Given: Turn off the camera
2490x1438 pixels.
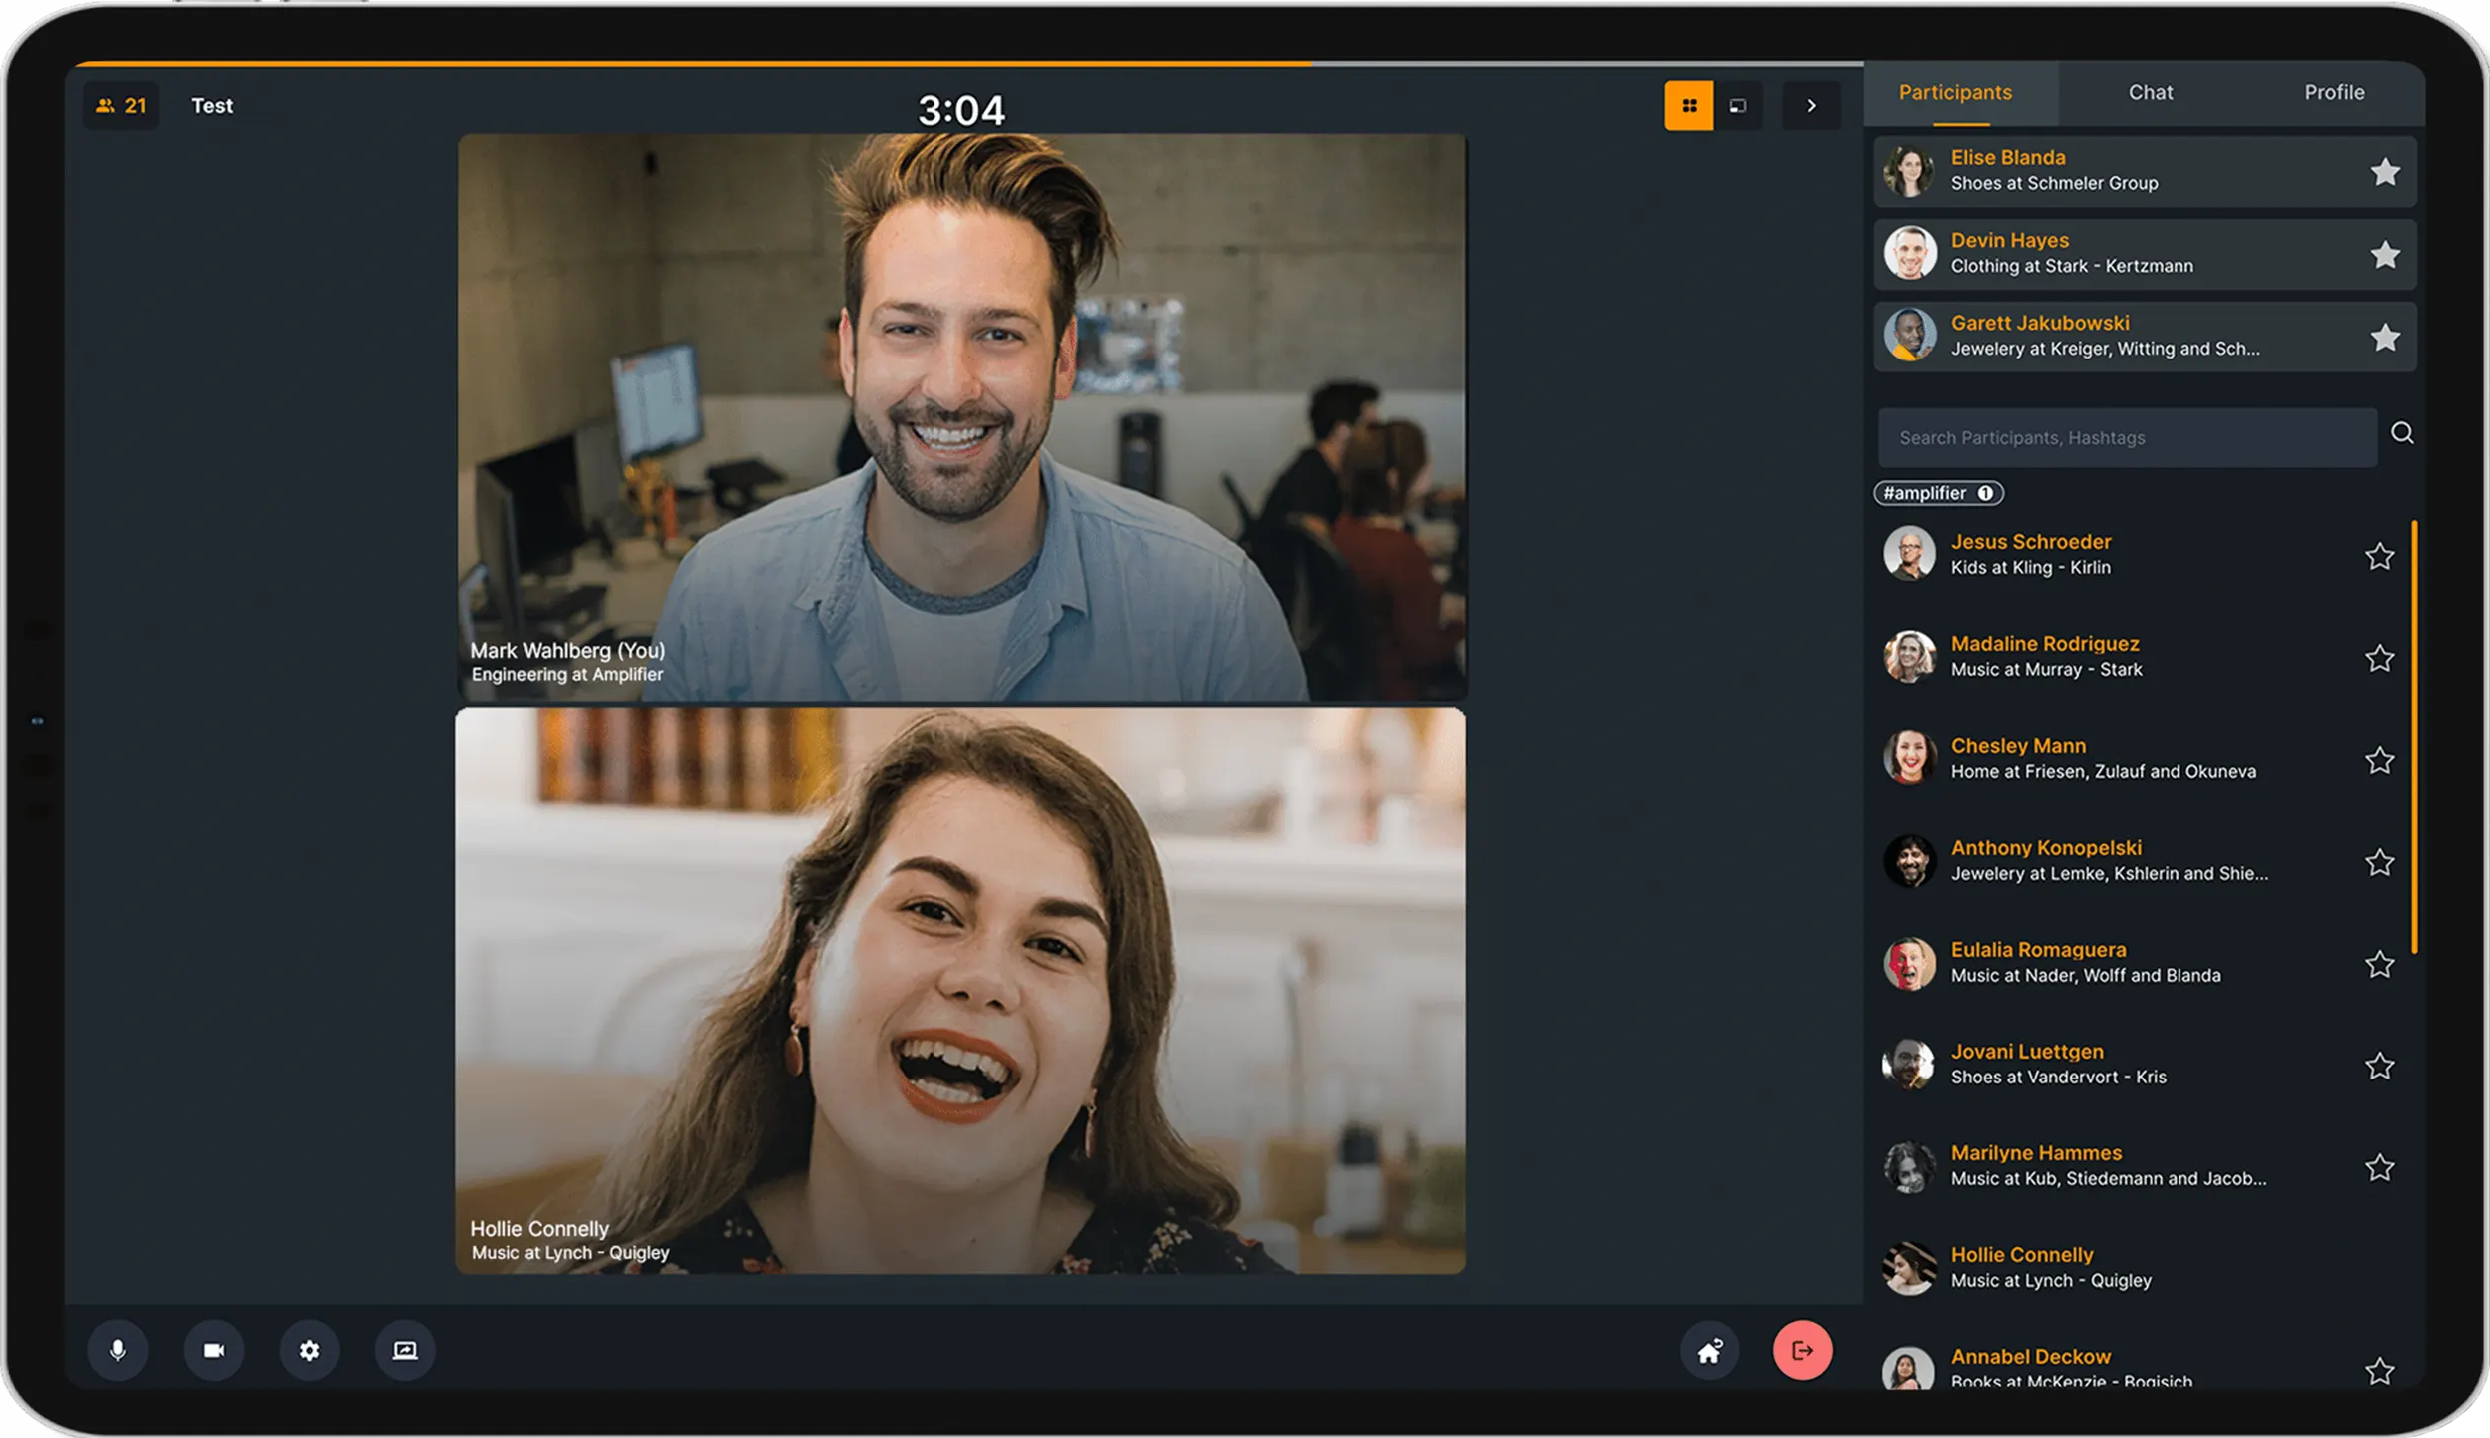Looking at the screenshot, I should [x=214, y=1350].
